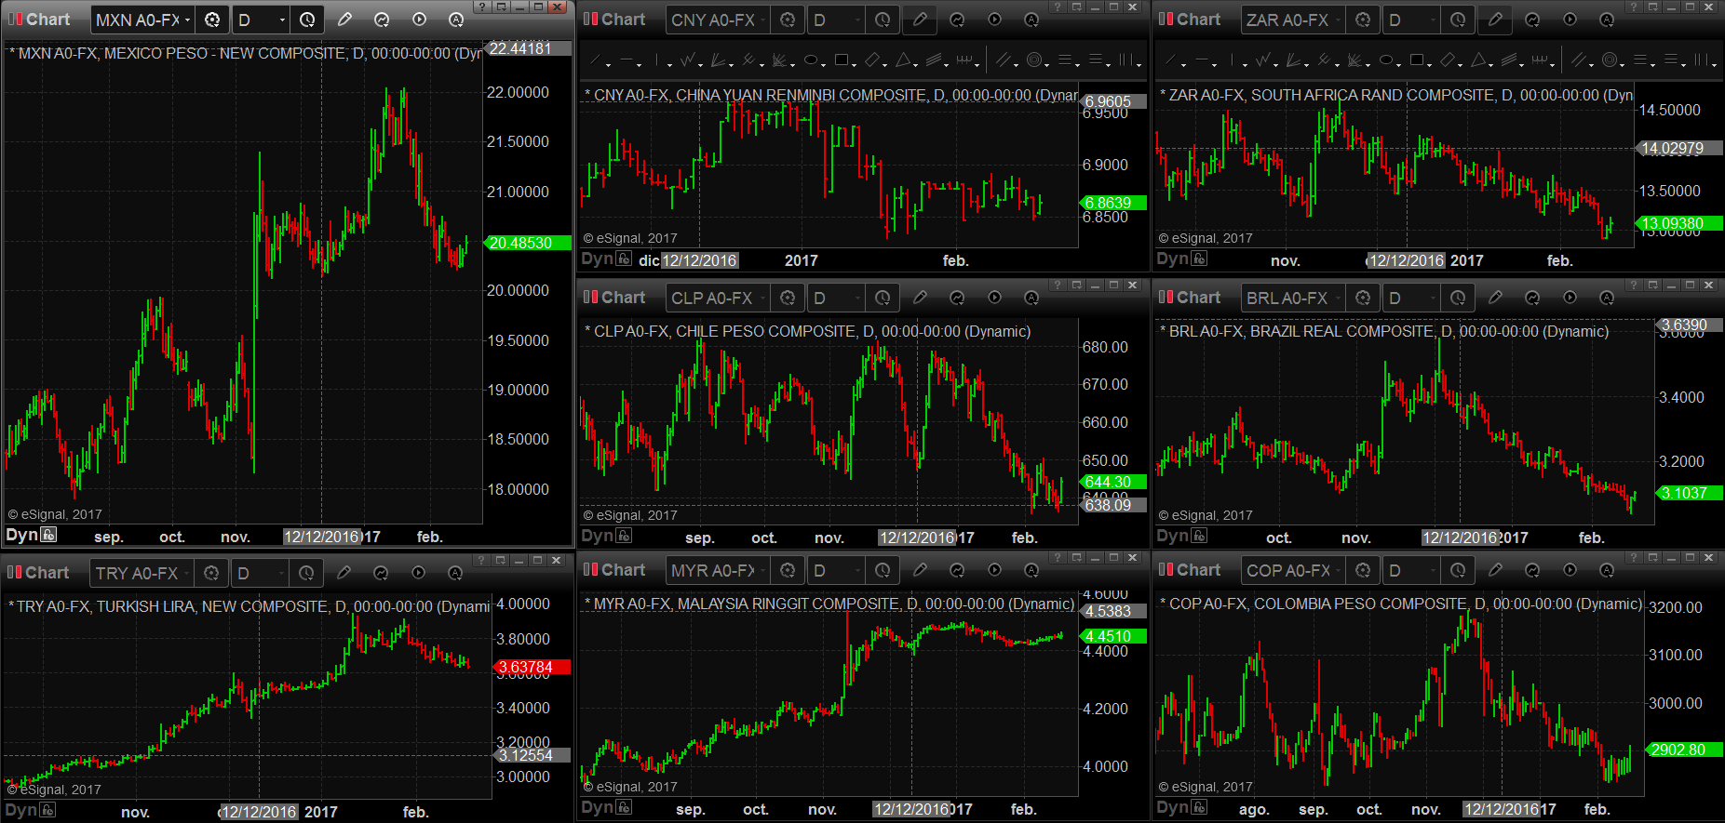This screenshot has height=823, width=1725.
Task: Click the time template clock in BRL chart
Action: pos(1458,298)
